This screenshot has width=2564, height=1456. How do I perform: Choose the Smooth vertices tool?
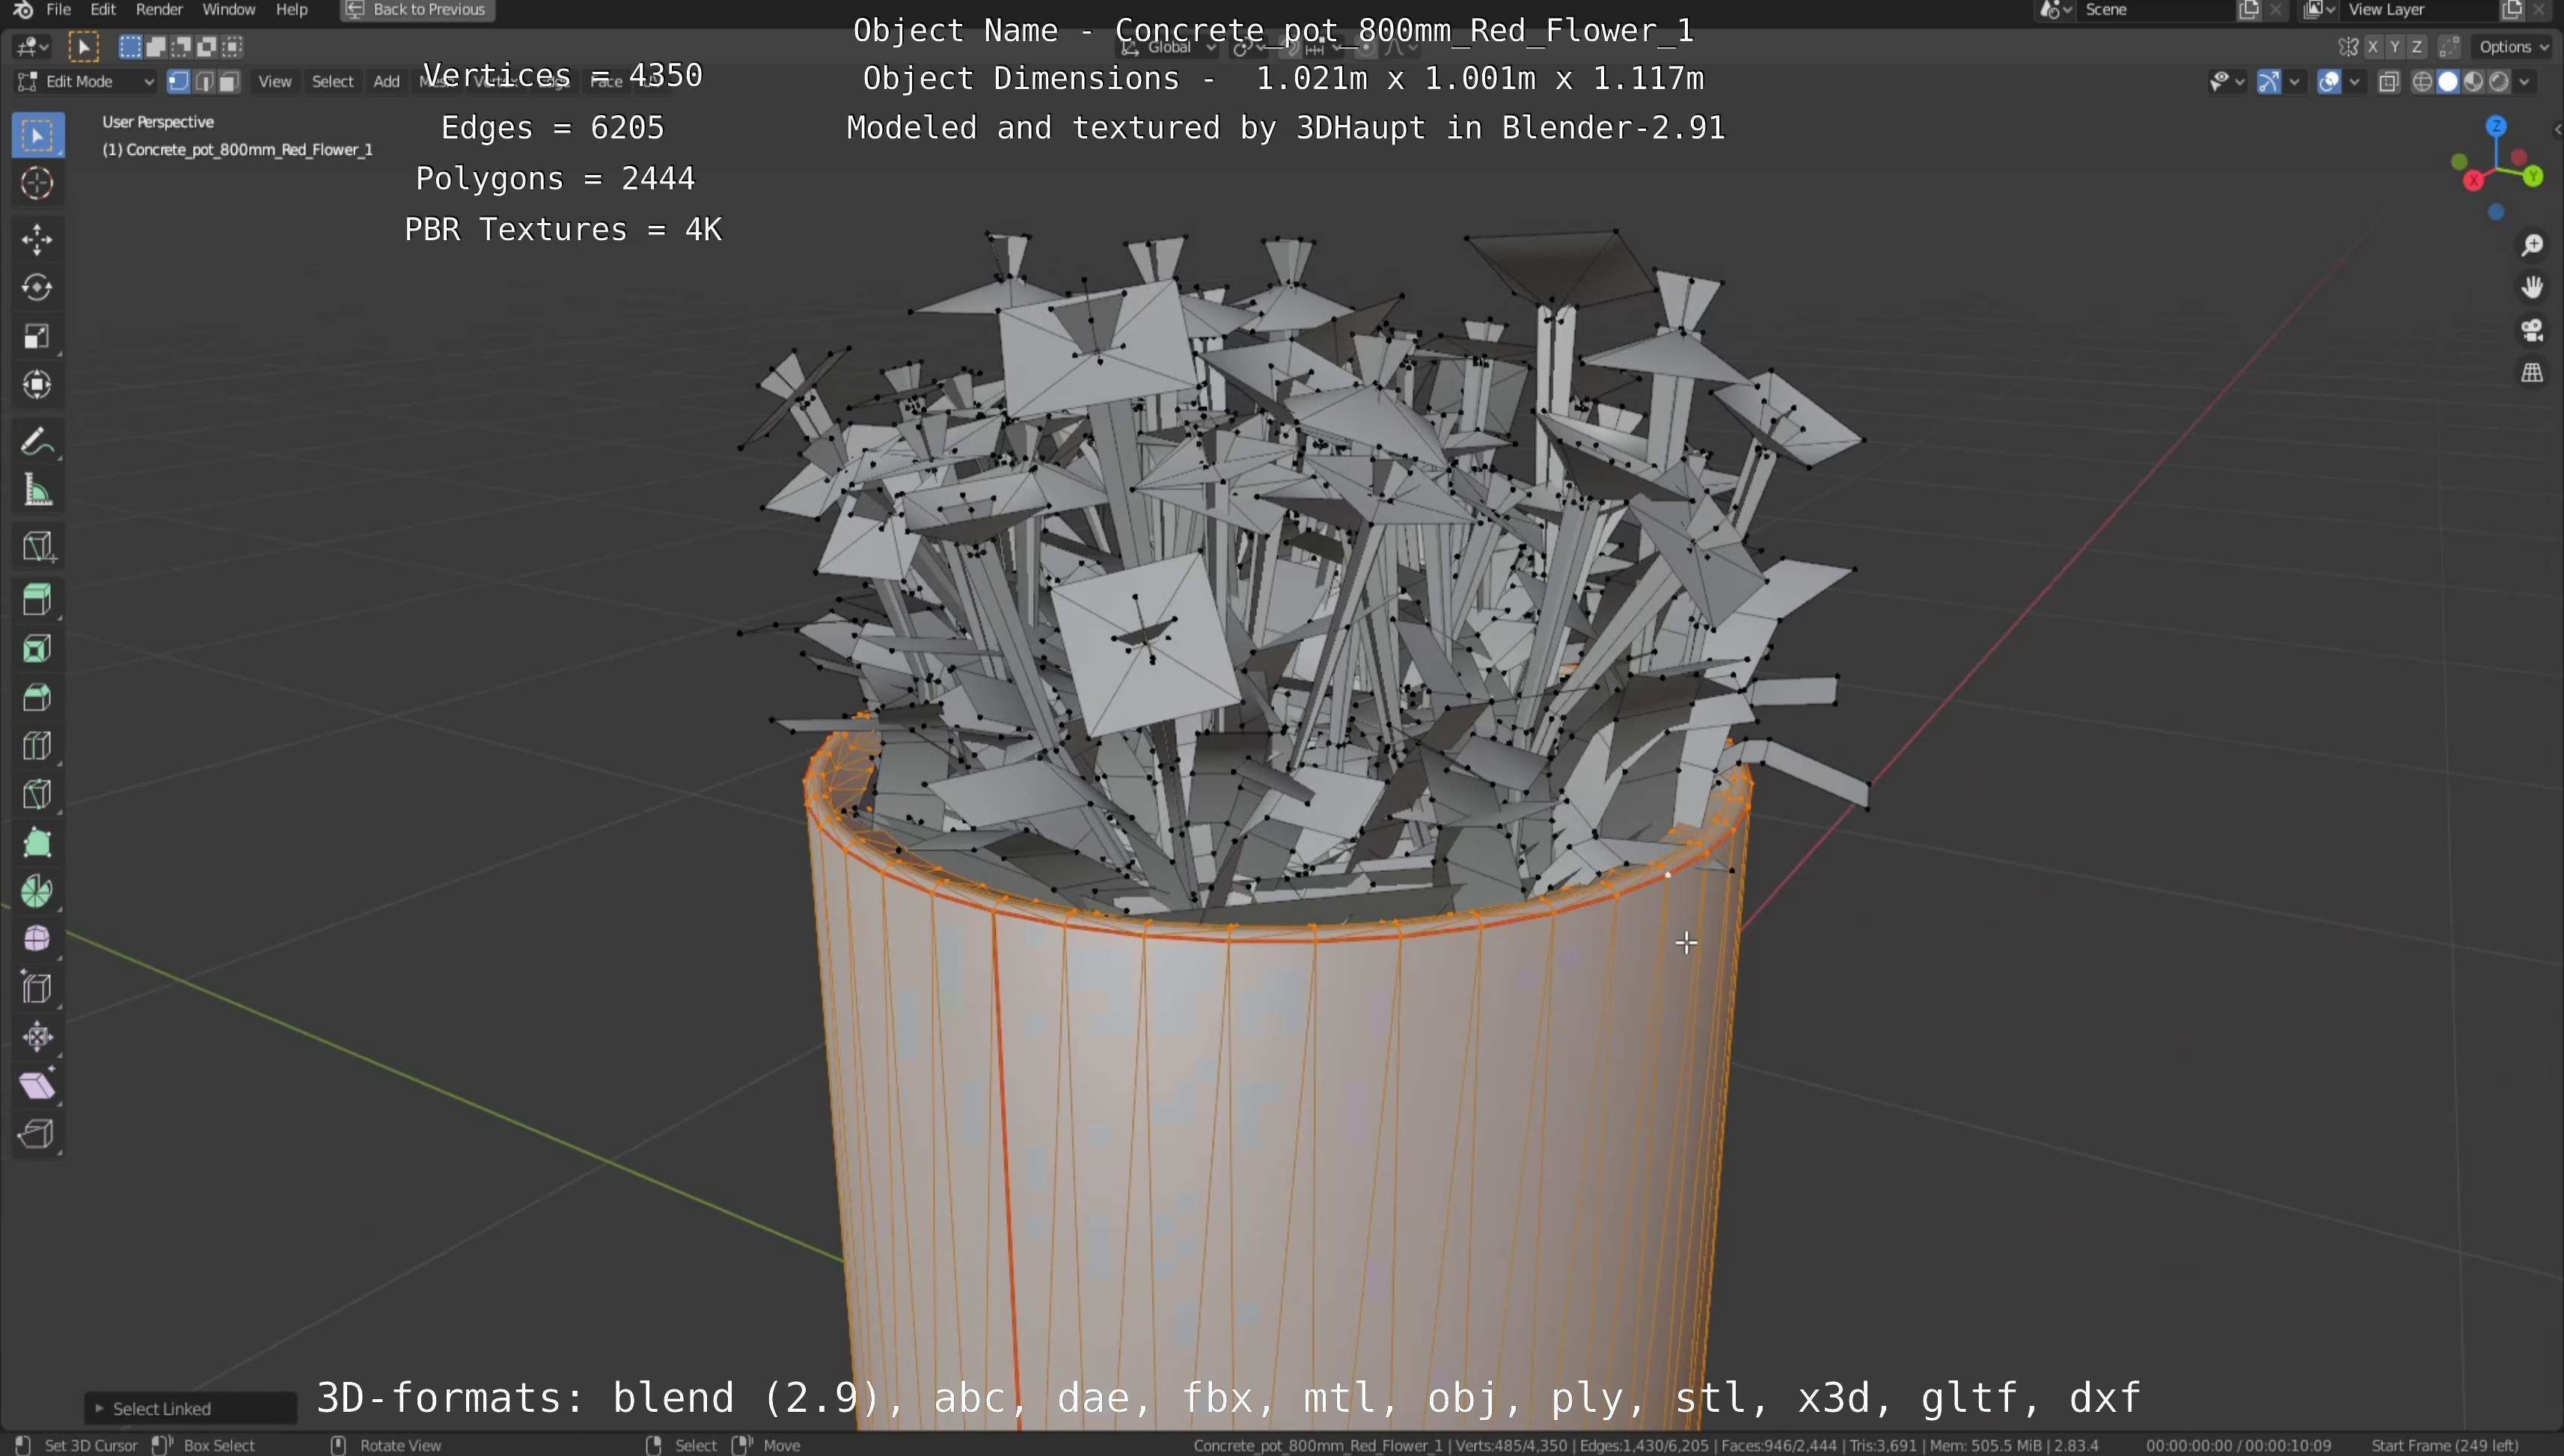click(x=38, y=940)
